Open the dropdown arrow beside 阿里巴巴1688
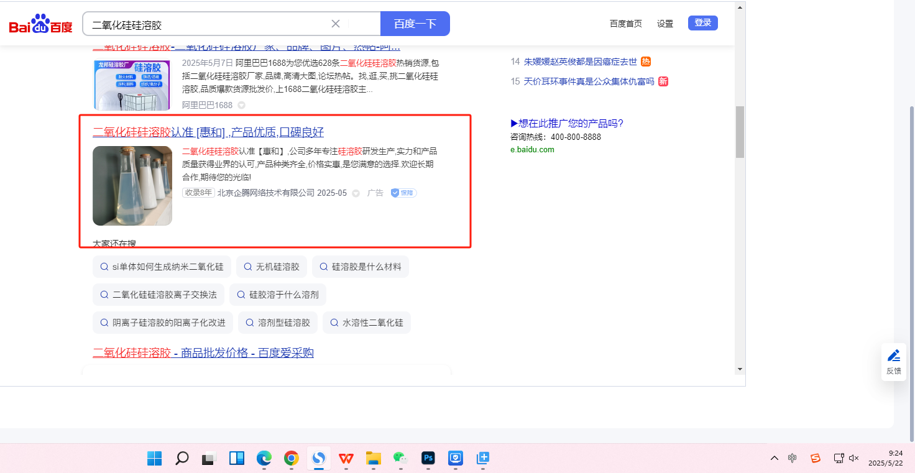915x473 pixels. coord(241,105)
